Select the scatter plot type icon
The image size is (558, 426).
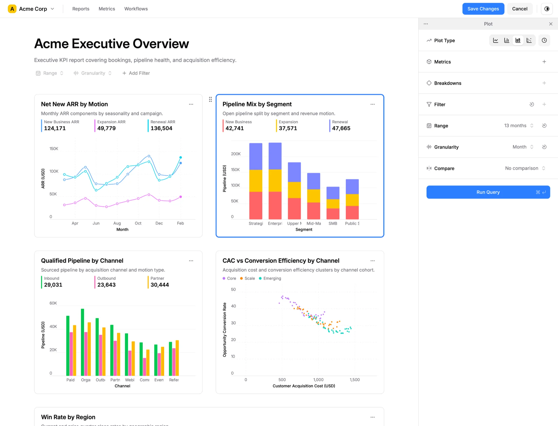529,40
